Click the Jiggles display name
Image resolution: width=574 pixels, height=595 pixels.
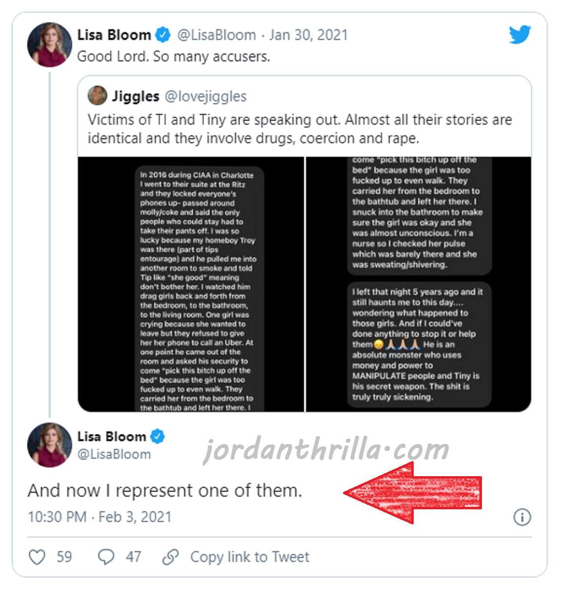(x=135, y=96)
